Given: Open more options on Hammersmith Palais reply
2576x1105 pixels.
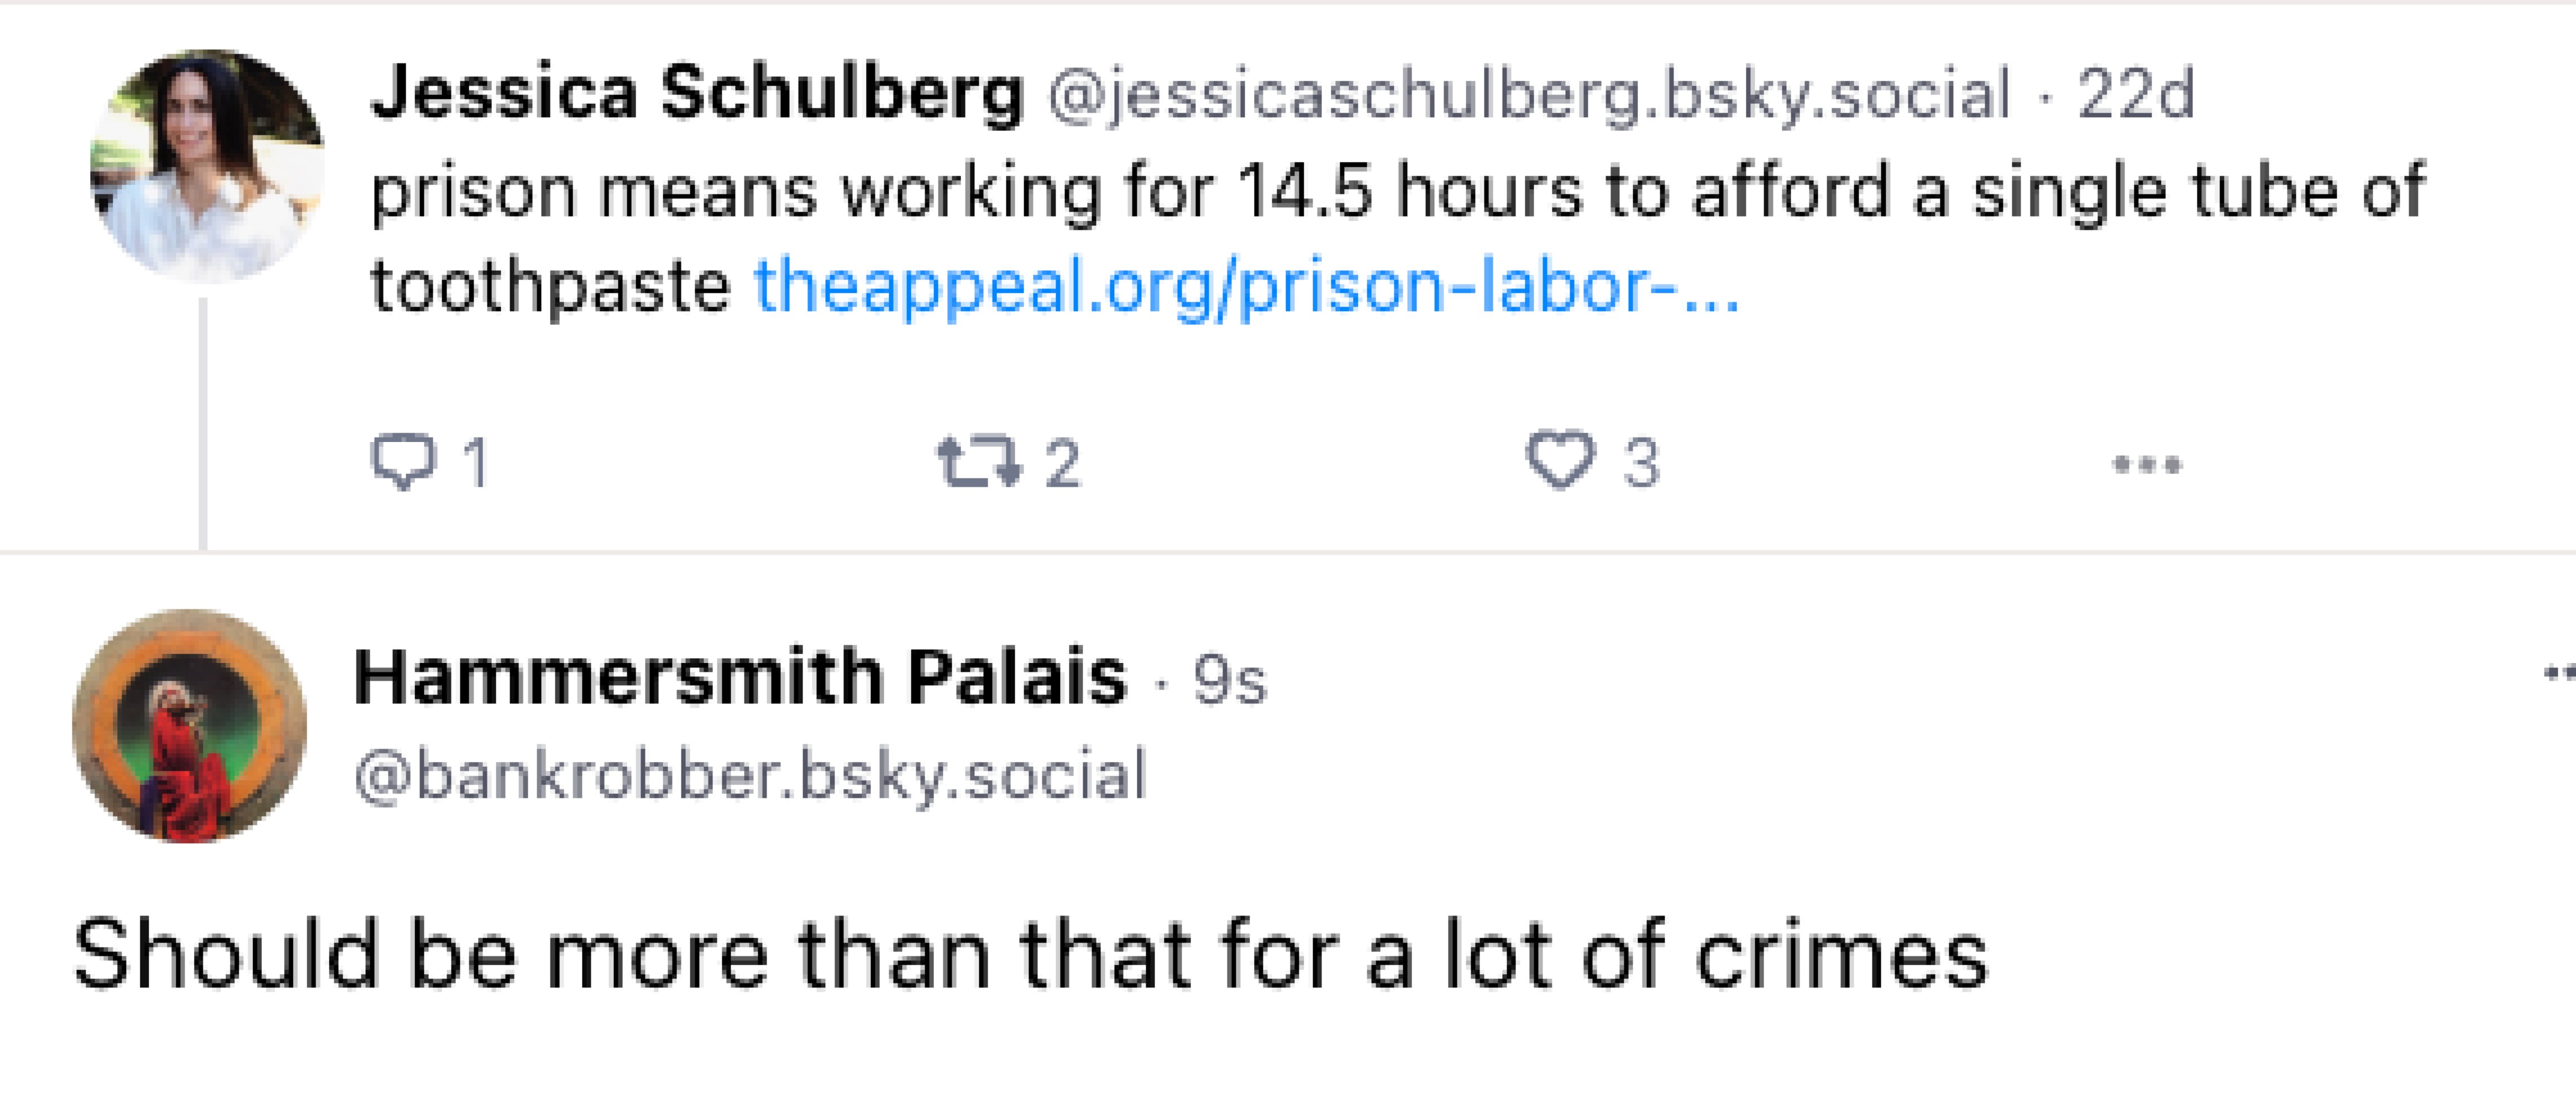Looking at the screenshot, I should tap(2560, 672).
